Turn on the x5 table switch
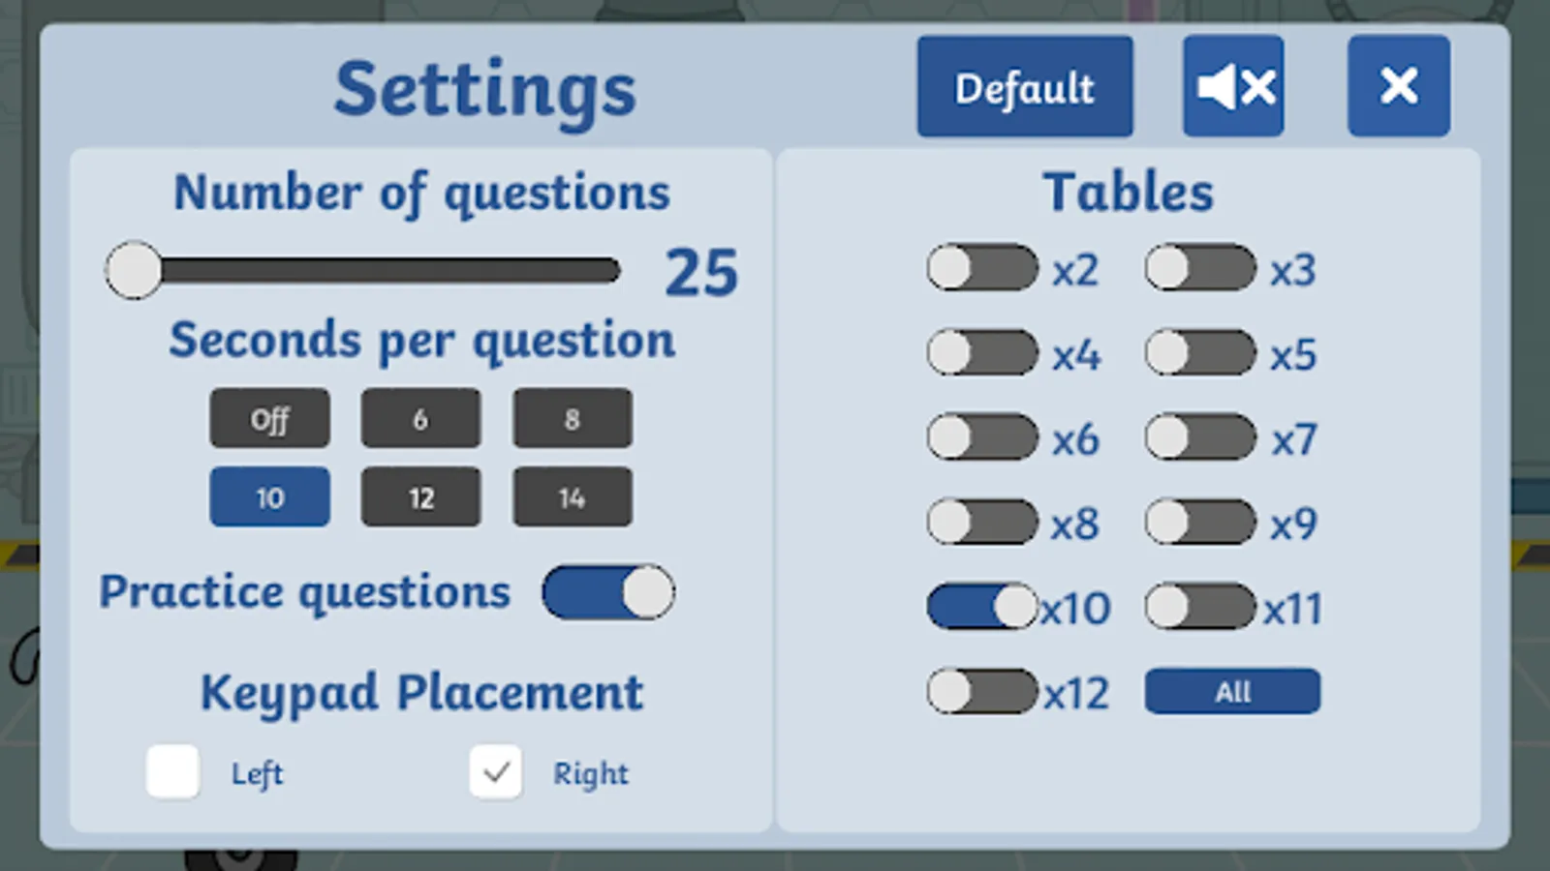The image size is (1550, 871). click(1200, 353)
